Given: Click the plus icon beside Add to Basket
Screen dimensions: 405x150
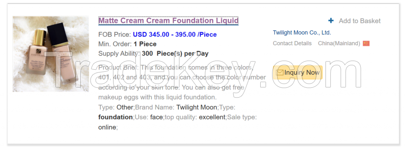Looking at the screenshot, I should tap(331, 20).
